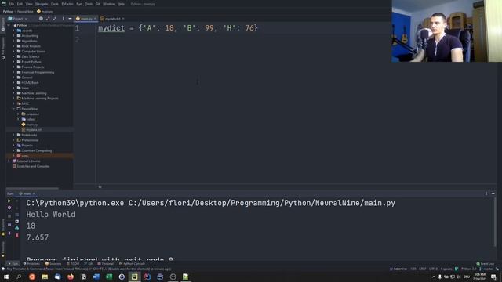Click the Python interpreter status bar entry

click(x=469, y=269)
